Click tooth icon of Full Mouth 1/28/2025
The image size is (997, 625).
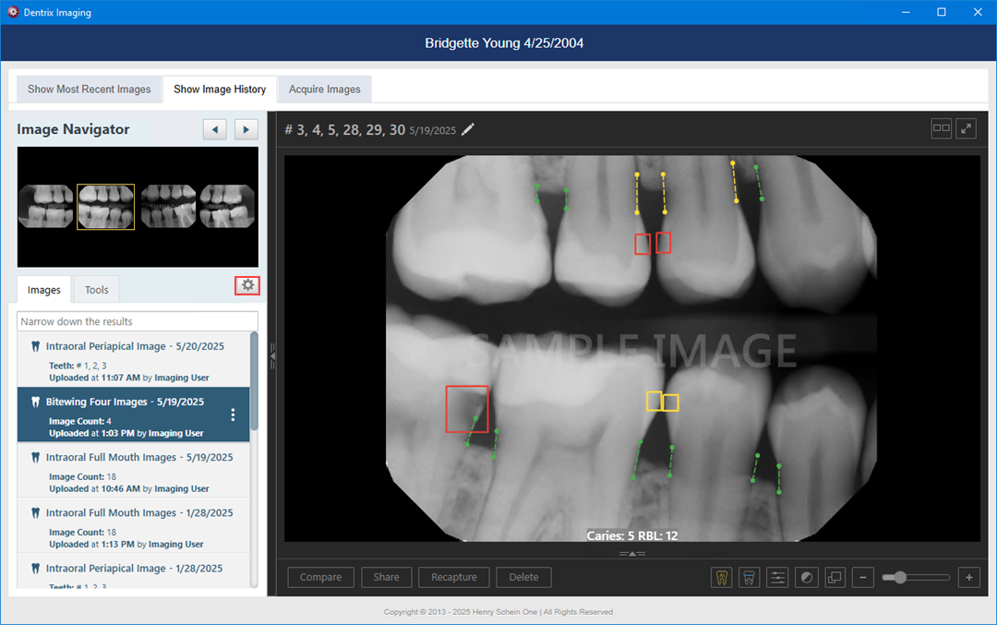pos(36,513)
